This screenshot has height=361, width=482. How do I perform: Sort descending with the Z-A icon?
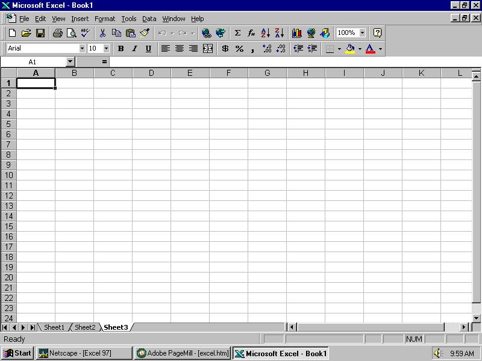(x=280, y=33)
